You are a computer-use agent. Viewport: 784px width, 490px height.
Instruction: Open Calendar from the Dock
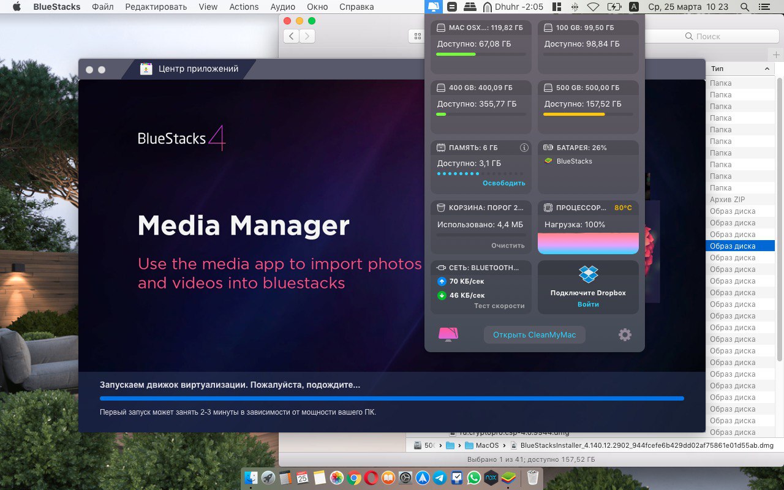tap(302, 478)
